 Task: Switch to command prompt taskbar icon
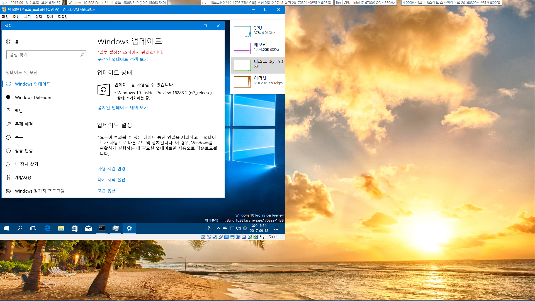pyautogui.click(x=102, y=228)
